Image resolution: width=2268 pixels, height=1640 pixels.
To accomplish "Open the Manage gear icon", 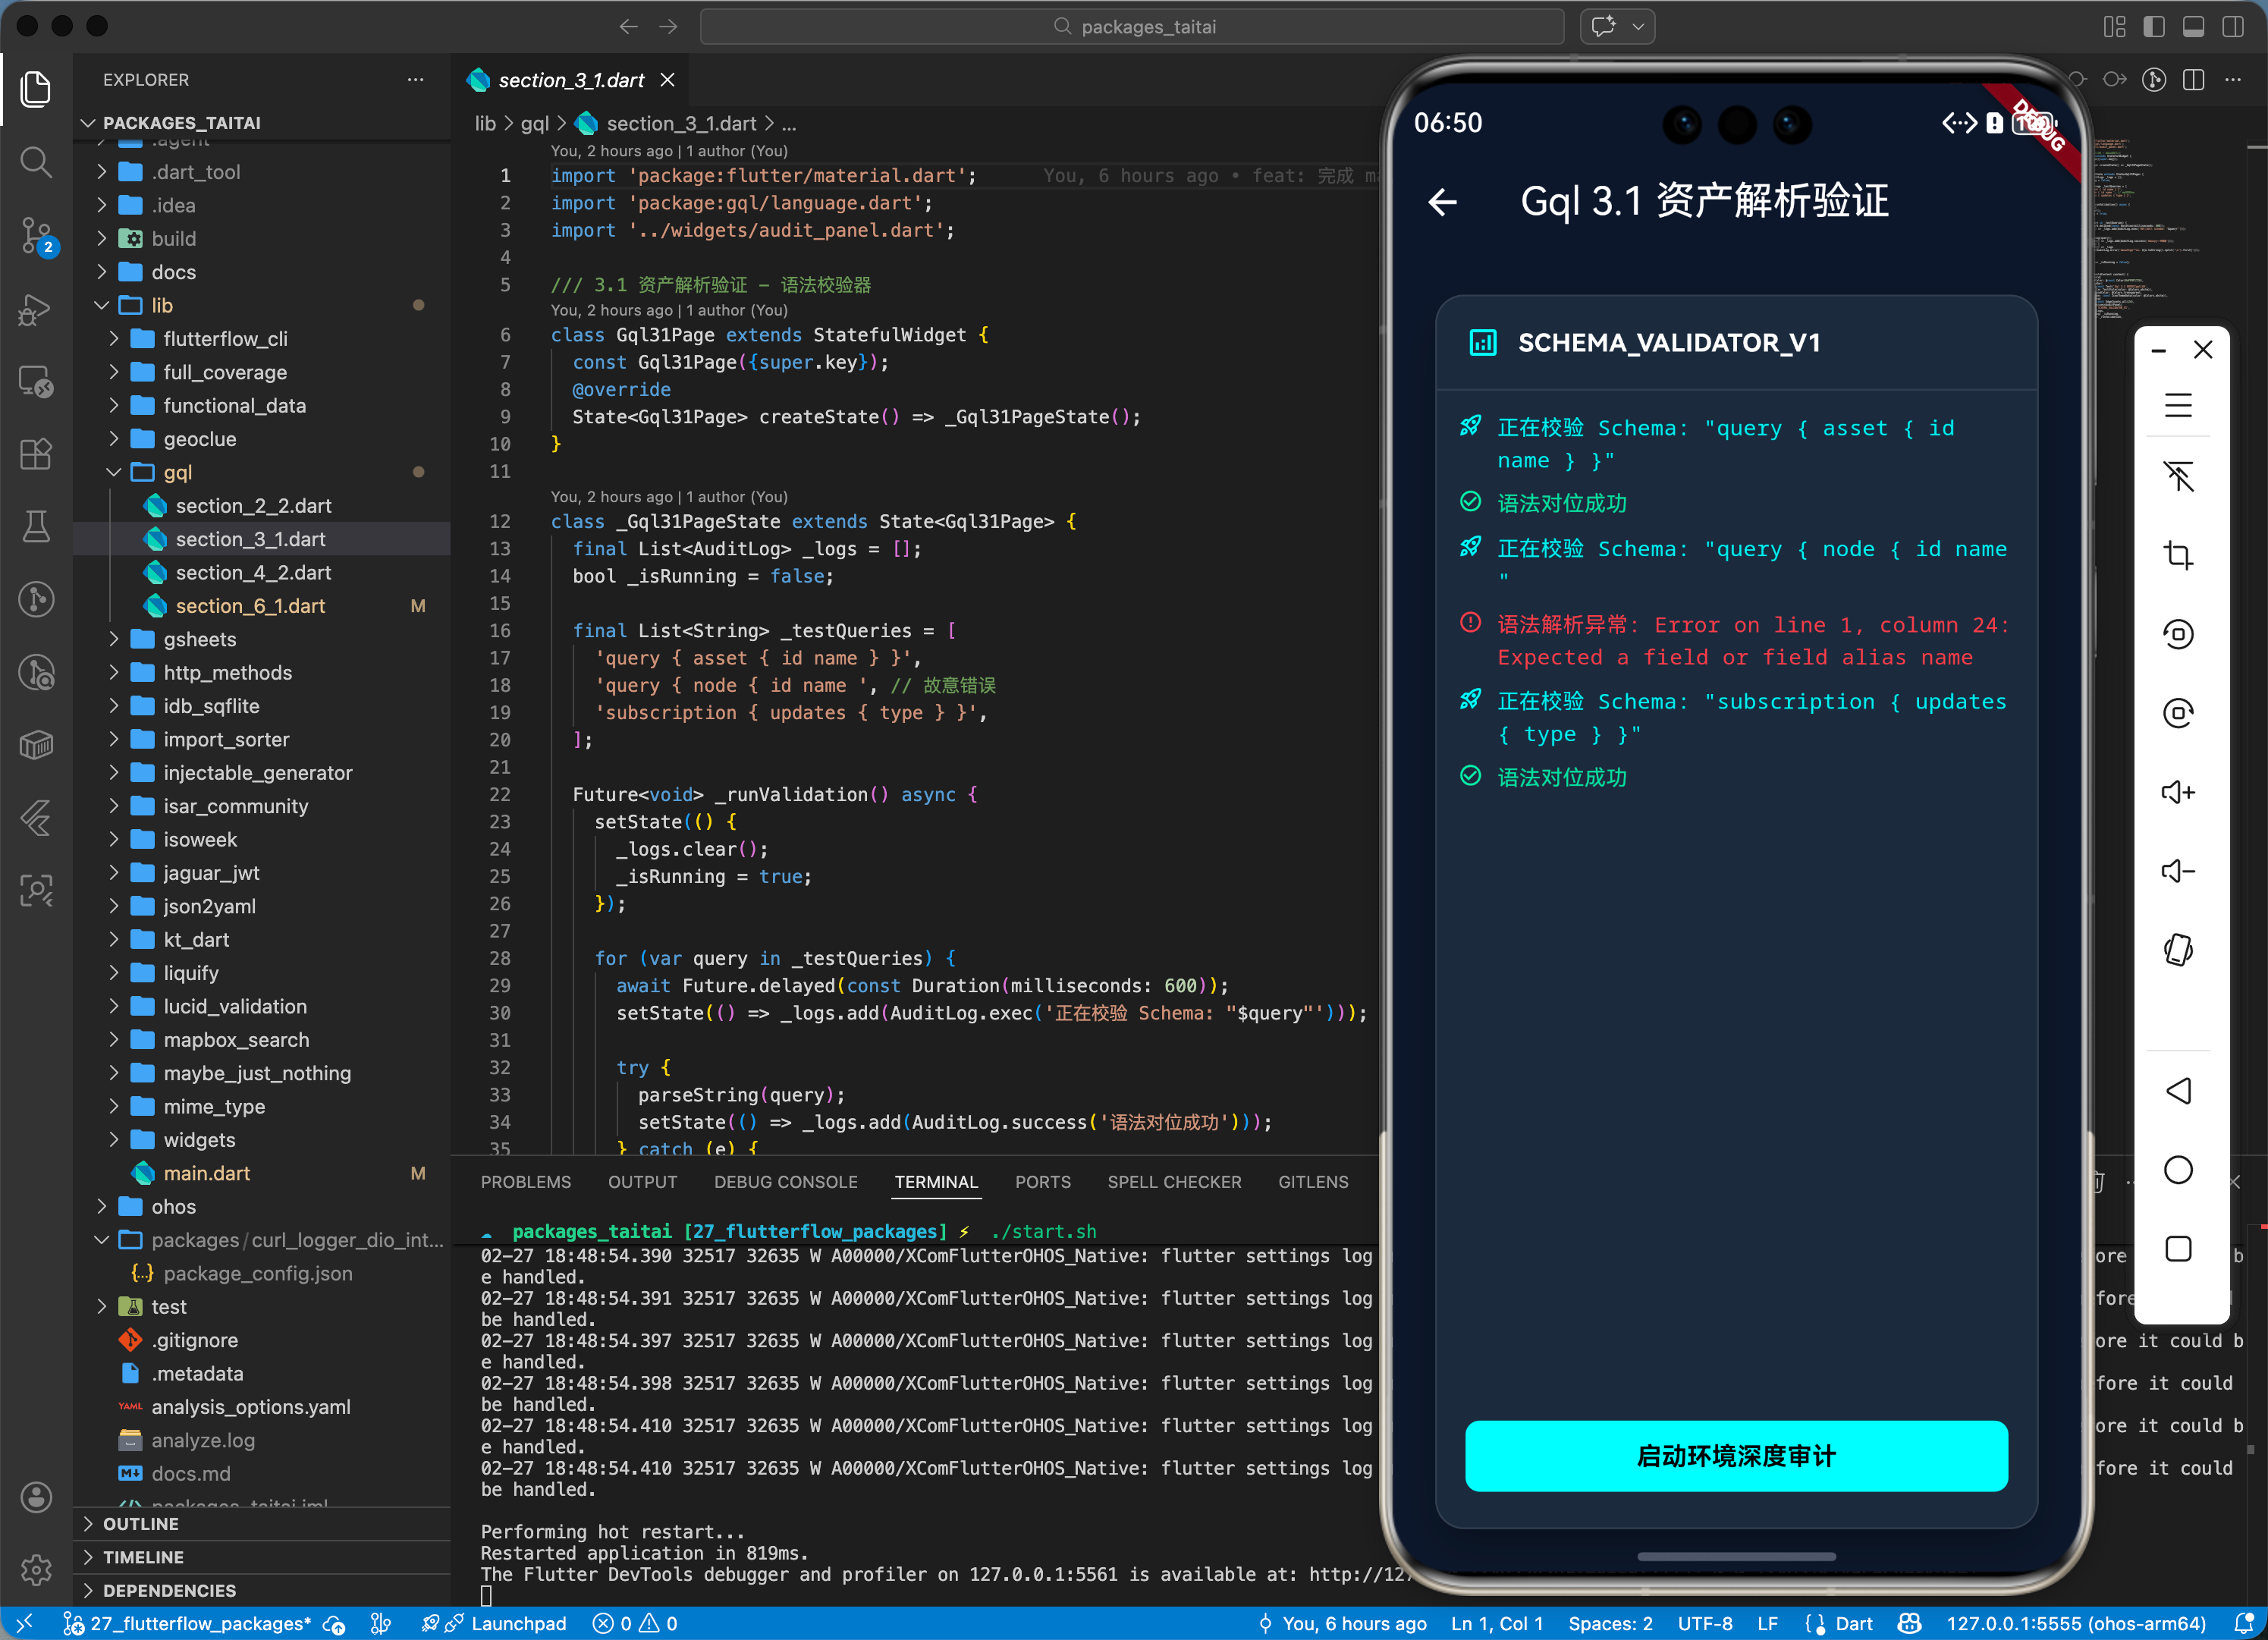I will [x=36, y=1569].
